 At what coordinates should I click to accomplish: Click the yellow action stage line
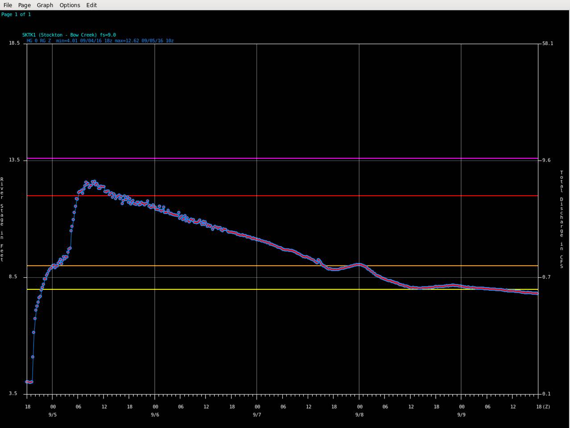point(282,289)
